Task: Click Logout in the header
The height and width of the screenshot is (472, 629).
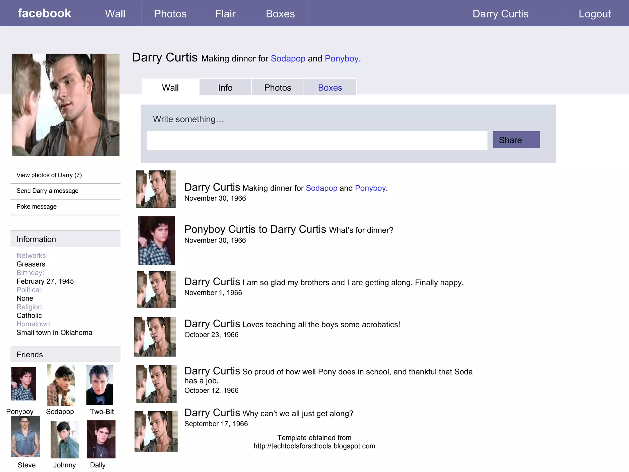Action: [595, 14]
